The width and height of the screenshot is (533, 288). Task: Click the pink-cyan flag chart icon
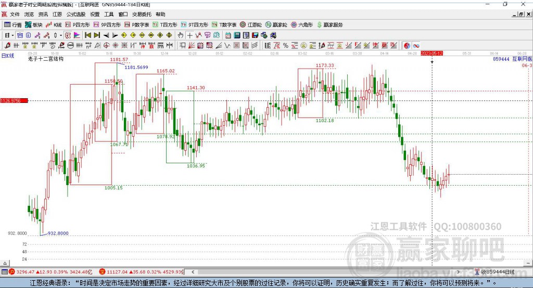[x=77, y=35]
